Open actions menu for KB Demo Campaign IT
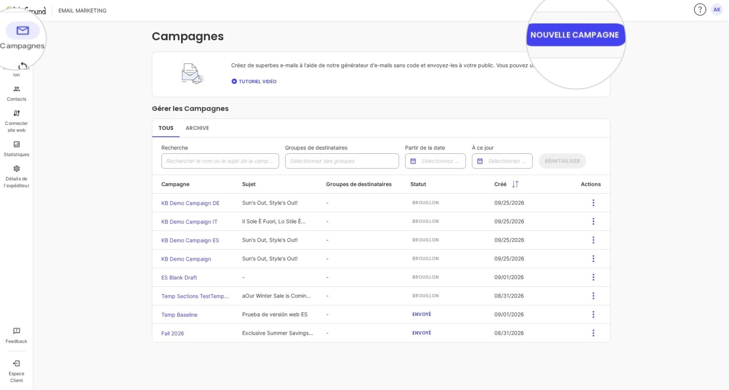This screenshot has height=390, width=729. click(593, 221)
